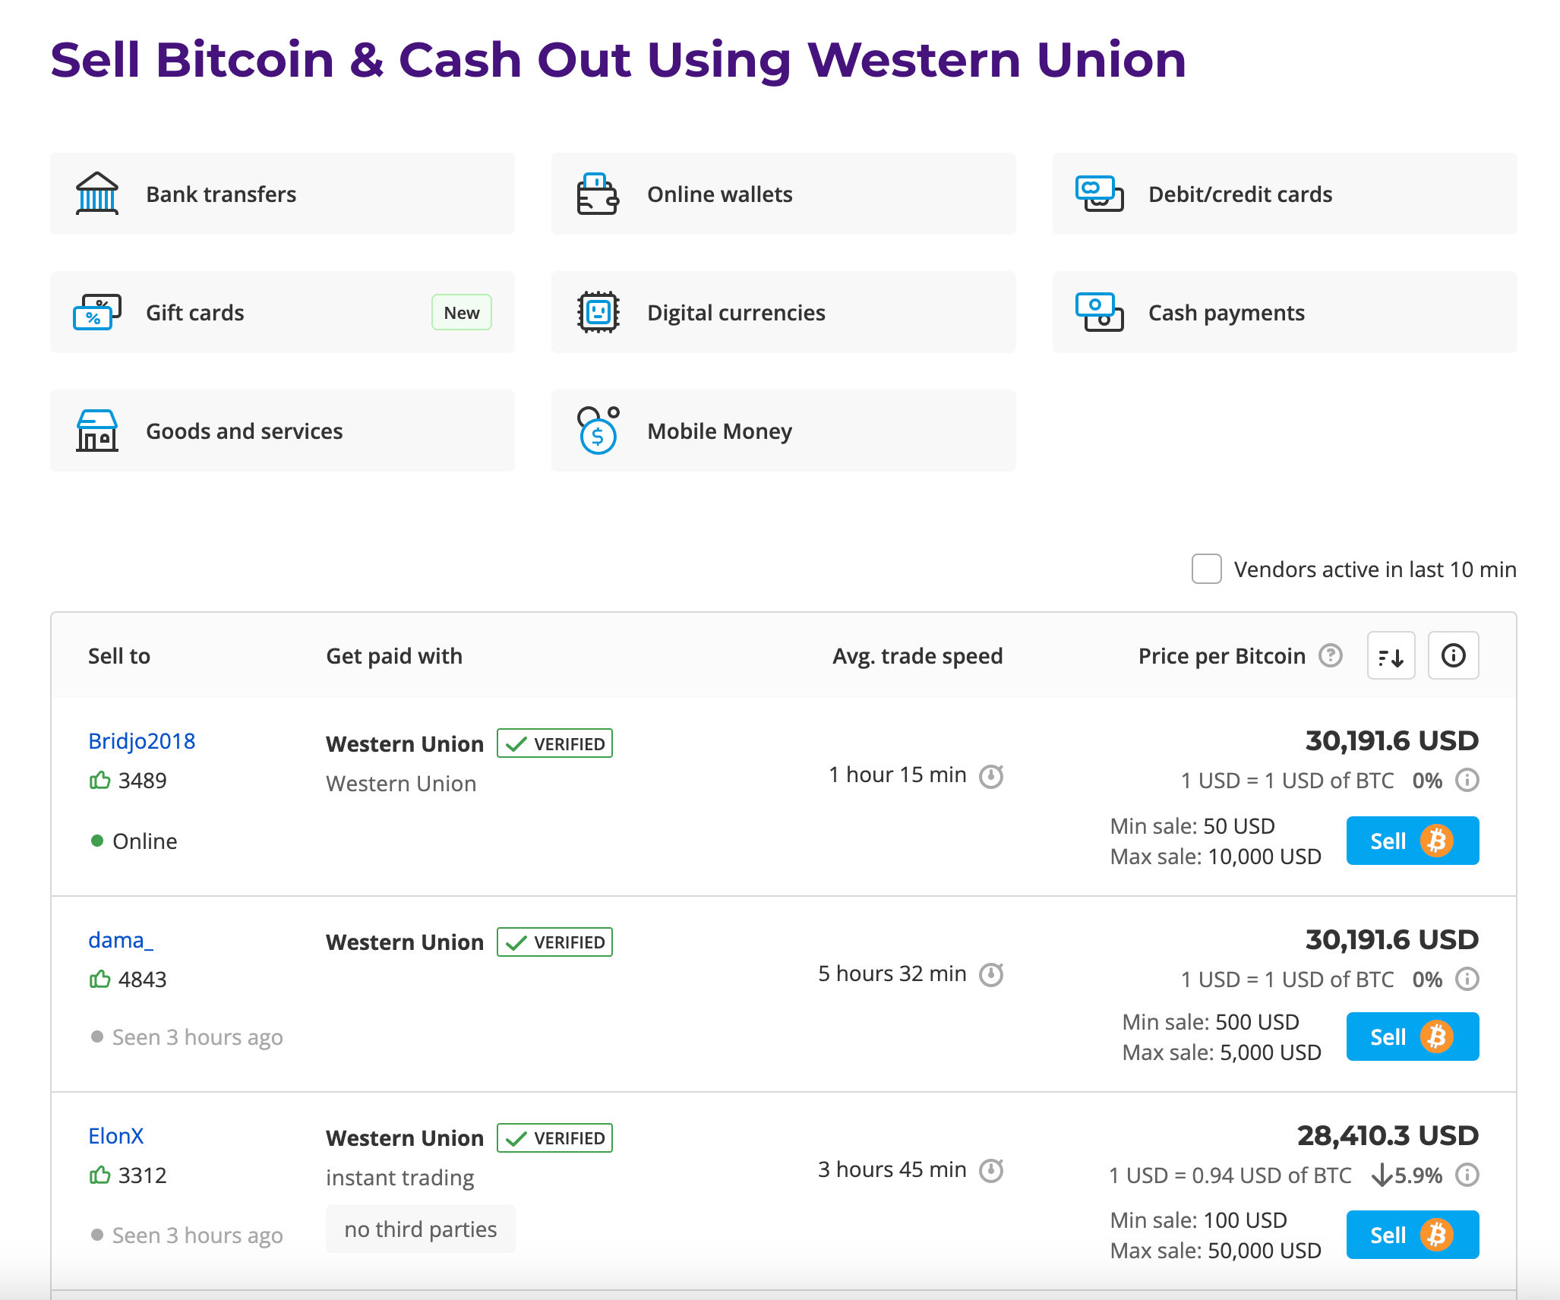Image resolution: width=1560 pixels, height=1300 pixels.
Task: Click 'Min sale: 500 USD' text
Action: (1211, 1022)
